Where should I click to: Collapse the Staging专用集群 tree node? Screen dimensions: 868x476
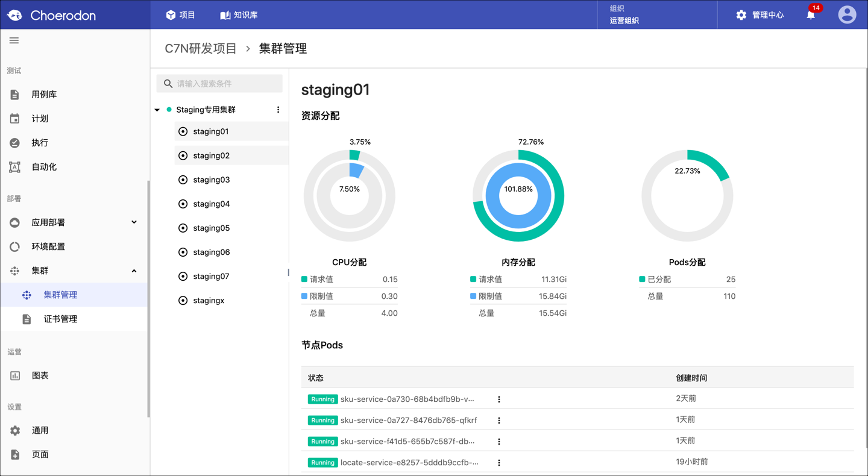click(157, 110)
